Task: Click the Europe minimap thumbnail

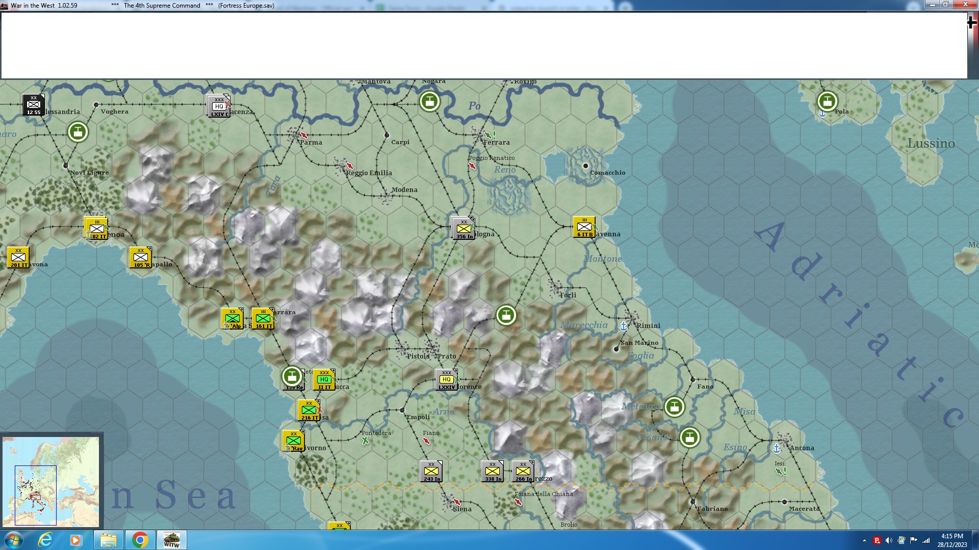Action: tap(50, 481)
